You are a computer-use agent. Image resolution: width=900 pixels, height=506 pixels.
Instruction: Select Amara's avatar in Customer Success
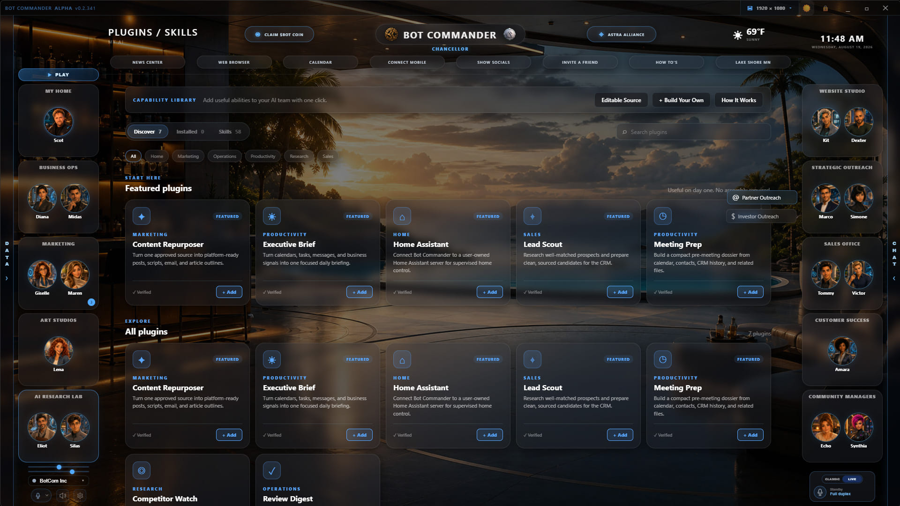pyautogui.click(x=842, y=350)
